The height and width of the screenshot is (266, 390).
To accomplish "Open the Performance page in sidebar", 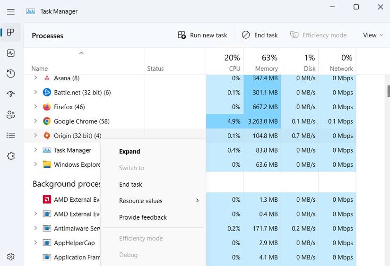I will click(x=11, y=53).
